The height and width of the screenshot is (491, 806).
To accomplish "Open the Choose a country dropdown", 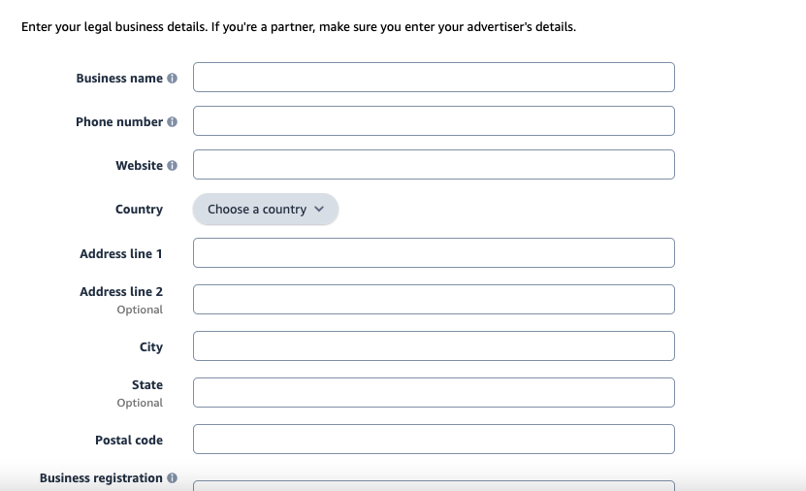I will [266, 210].
